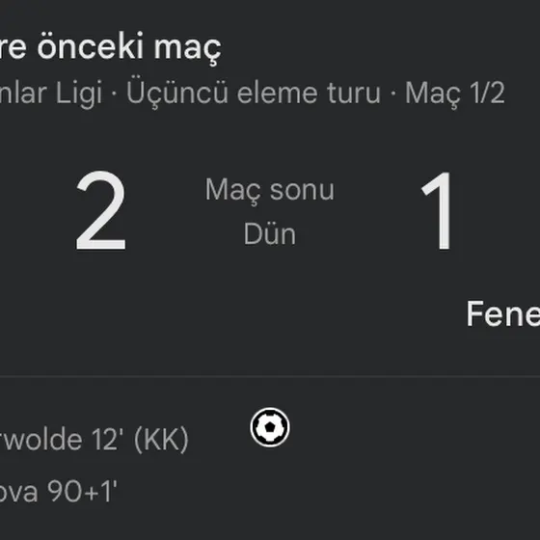Click the home team score 2

101,210
